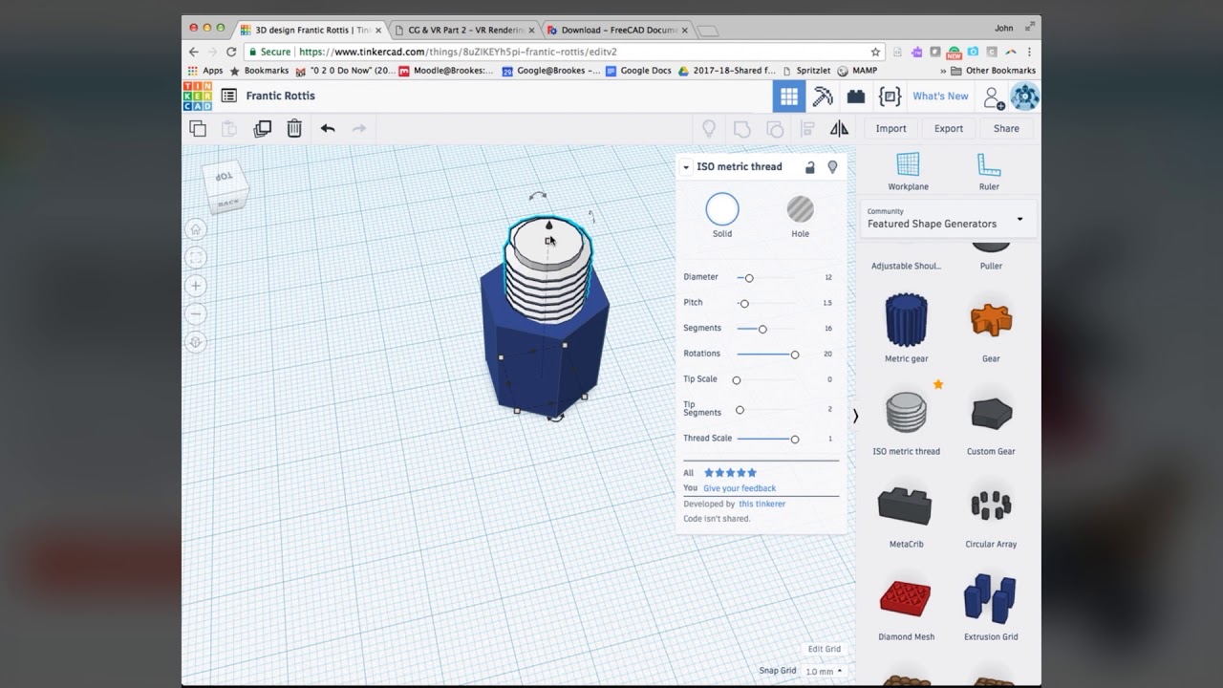Open the Snap Grid 1.0 mm dropdown
This screenshot has width=1223, height=688.
826,672
